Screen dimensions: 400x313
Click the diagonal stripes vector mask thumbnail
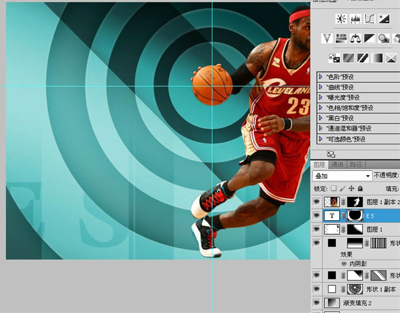coord(379,276)
